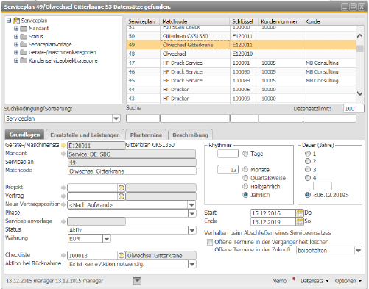Click link arrow beside Neue Vertragsposition

point(63,204)
